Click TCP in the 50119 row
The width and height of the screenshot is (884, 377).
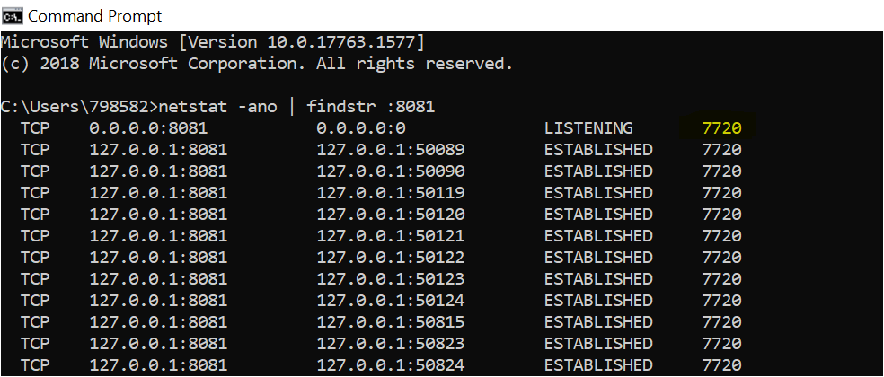[x=35, y=193]
